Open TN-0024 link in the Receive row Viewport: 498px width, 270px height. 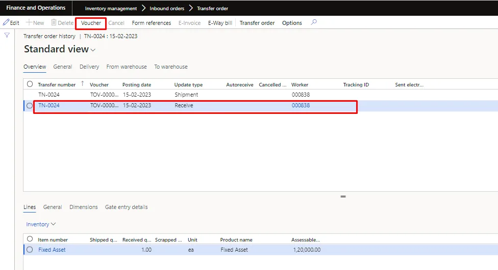coord(49,105)
